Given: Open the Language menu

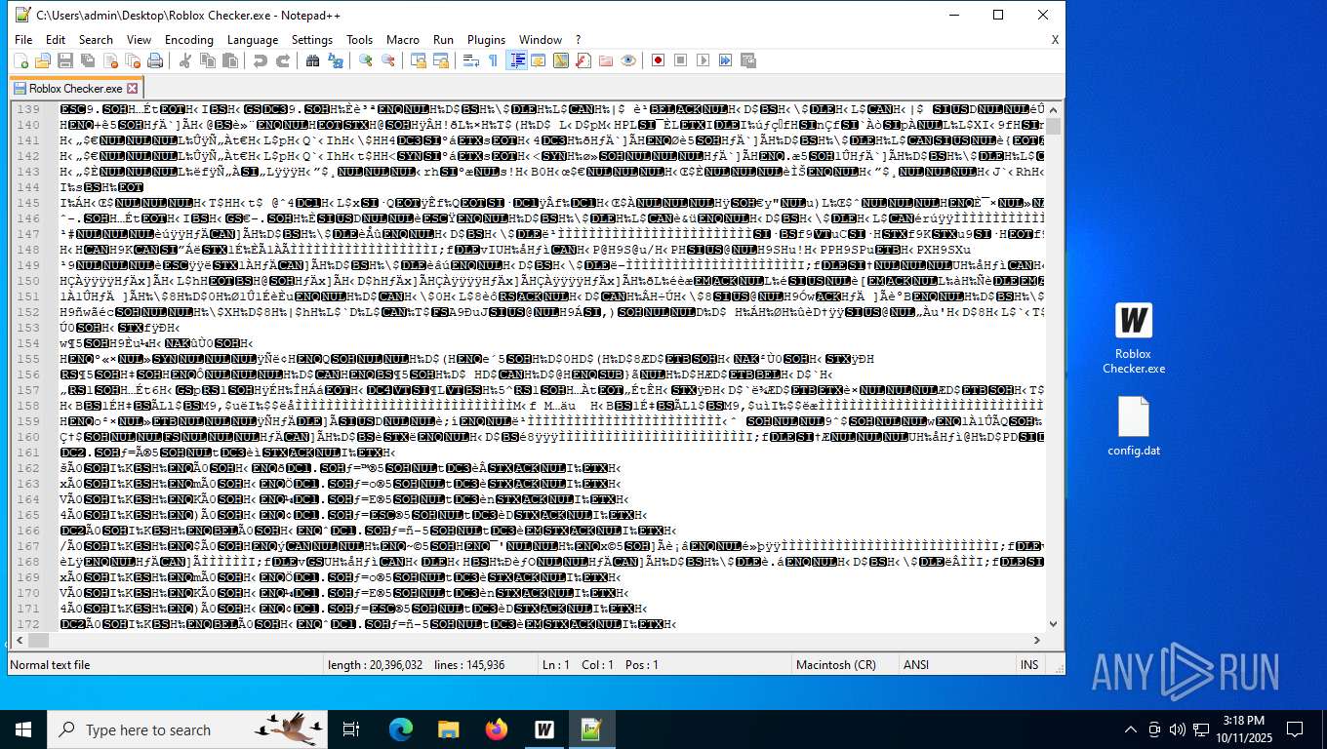Looking at the screenshot, I should click(x=253, y=40).
